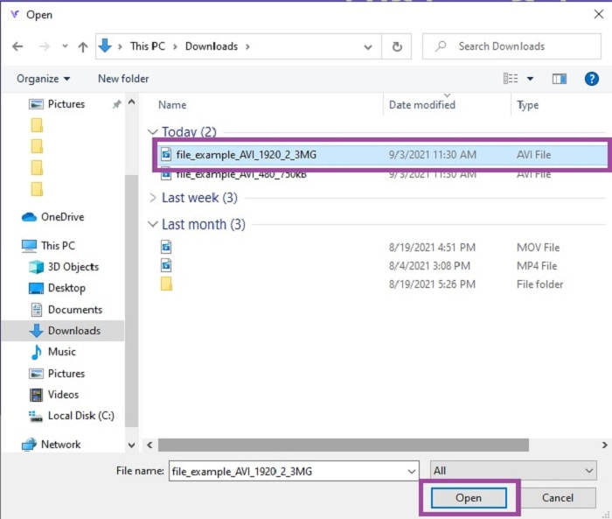This screenshot has height=519, width=612.
Task: Click the Up one level arrow
Action: pos(83,46)
